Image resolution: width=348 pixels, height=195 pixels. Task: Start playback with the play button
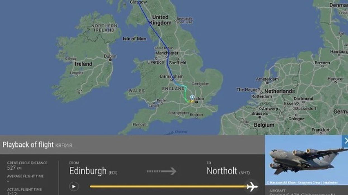pos(74,186)
